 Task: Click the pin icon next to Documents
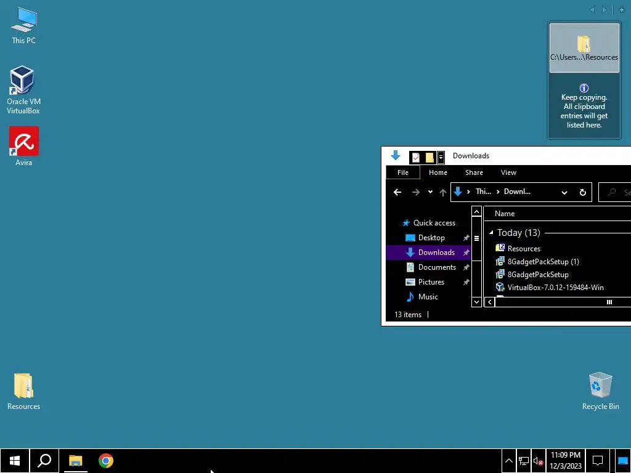tap(466, 267)
